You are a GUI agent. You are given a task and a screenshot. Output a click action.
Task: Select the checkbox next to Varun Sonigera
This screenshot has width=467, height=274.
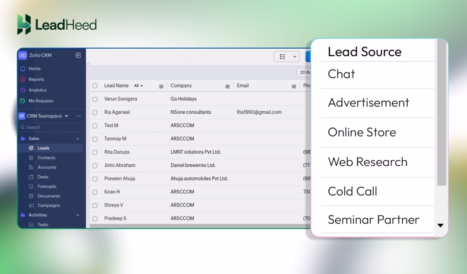pyautogui.click(x=95, y=99)
